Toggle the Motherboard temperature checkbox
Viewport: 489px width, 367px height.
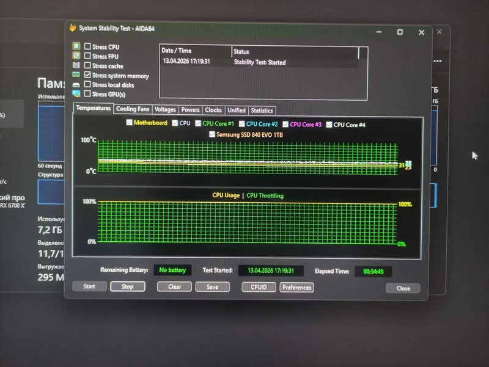129,123
